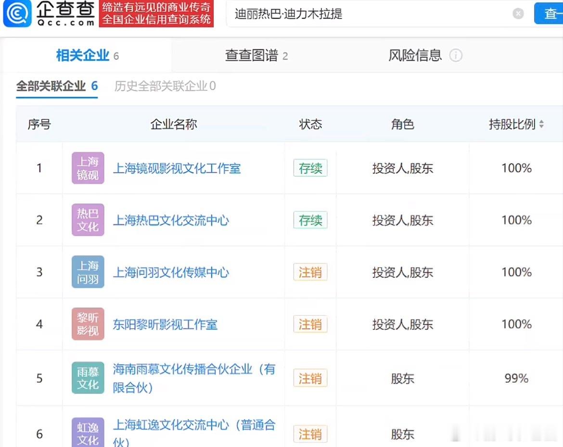Screen dimensions: 563x447
Task: Select the 股东 role of 海南雨慕文化传播
Action: tap(402, 378)
